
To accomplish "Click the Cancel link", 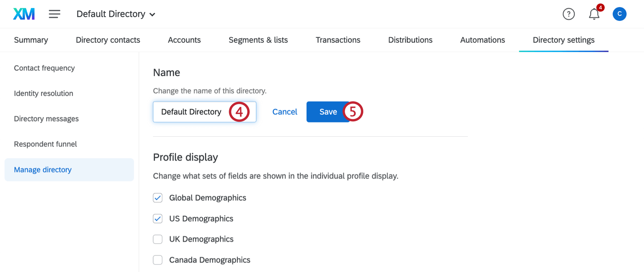I will click(x=284, y=112).
